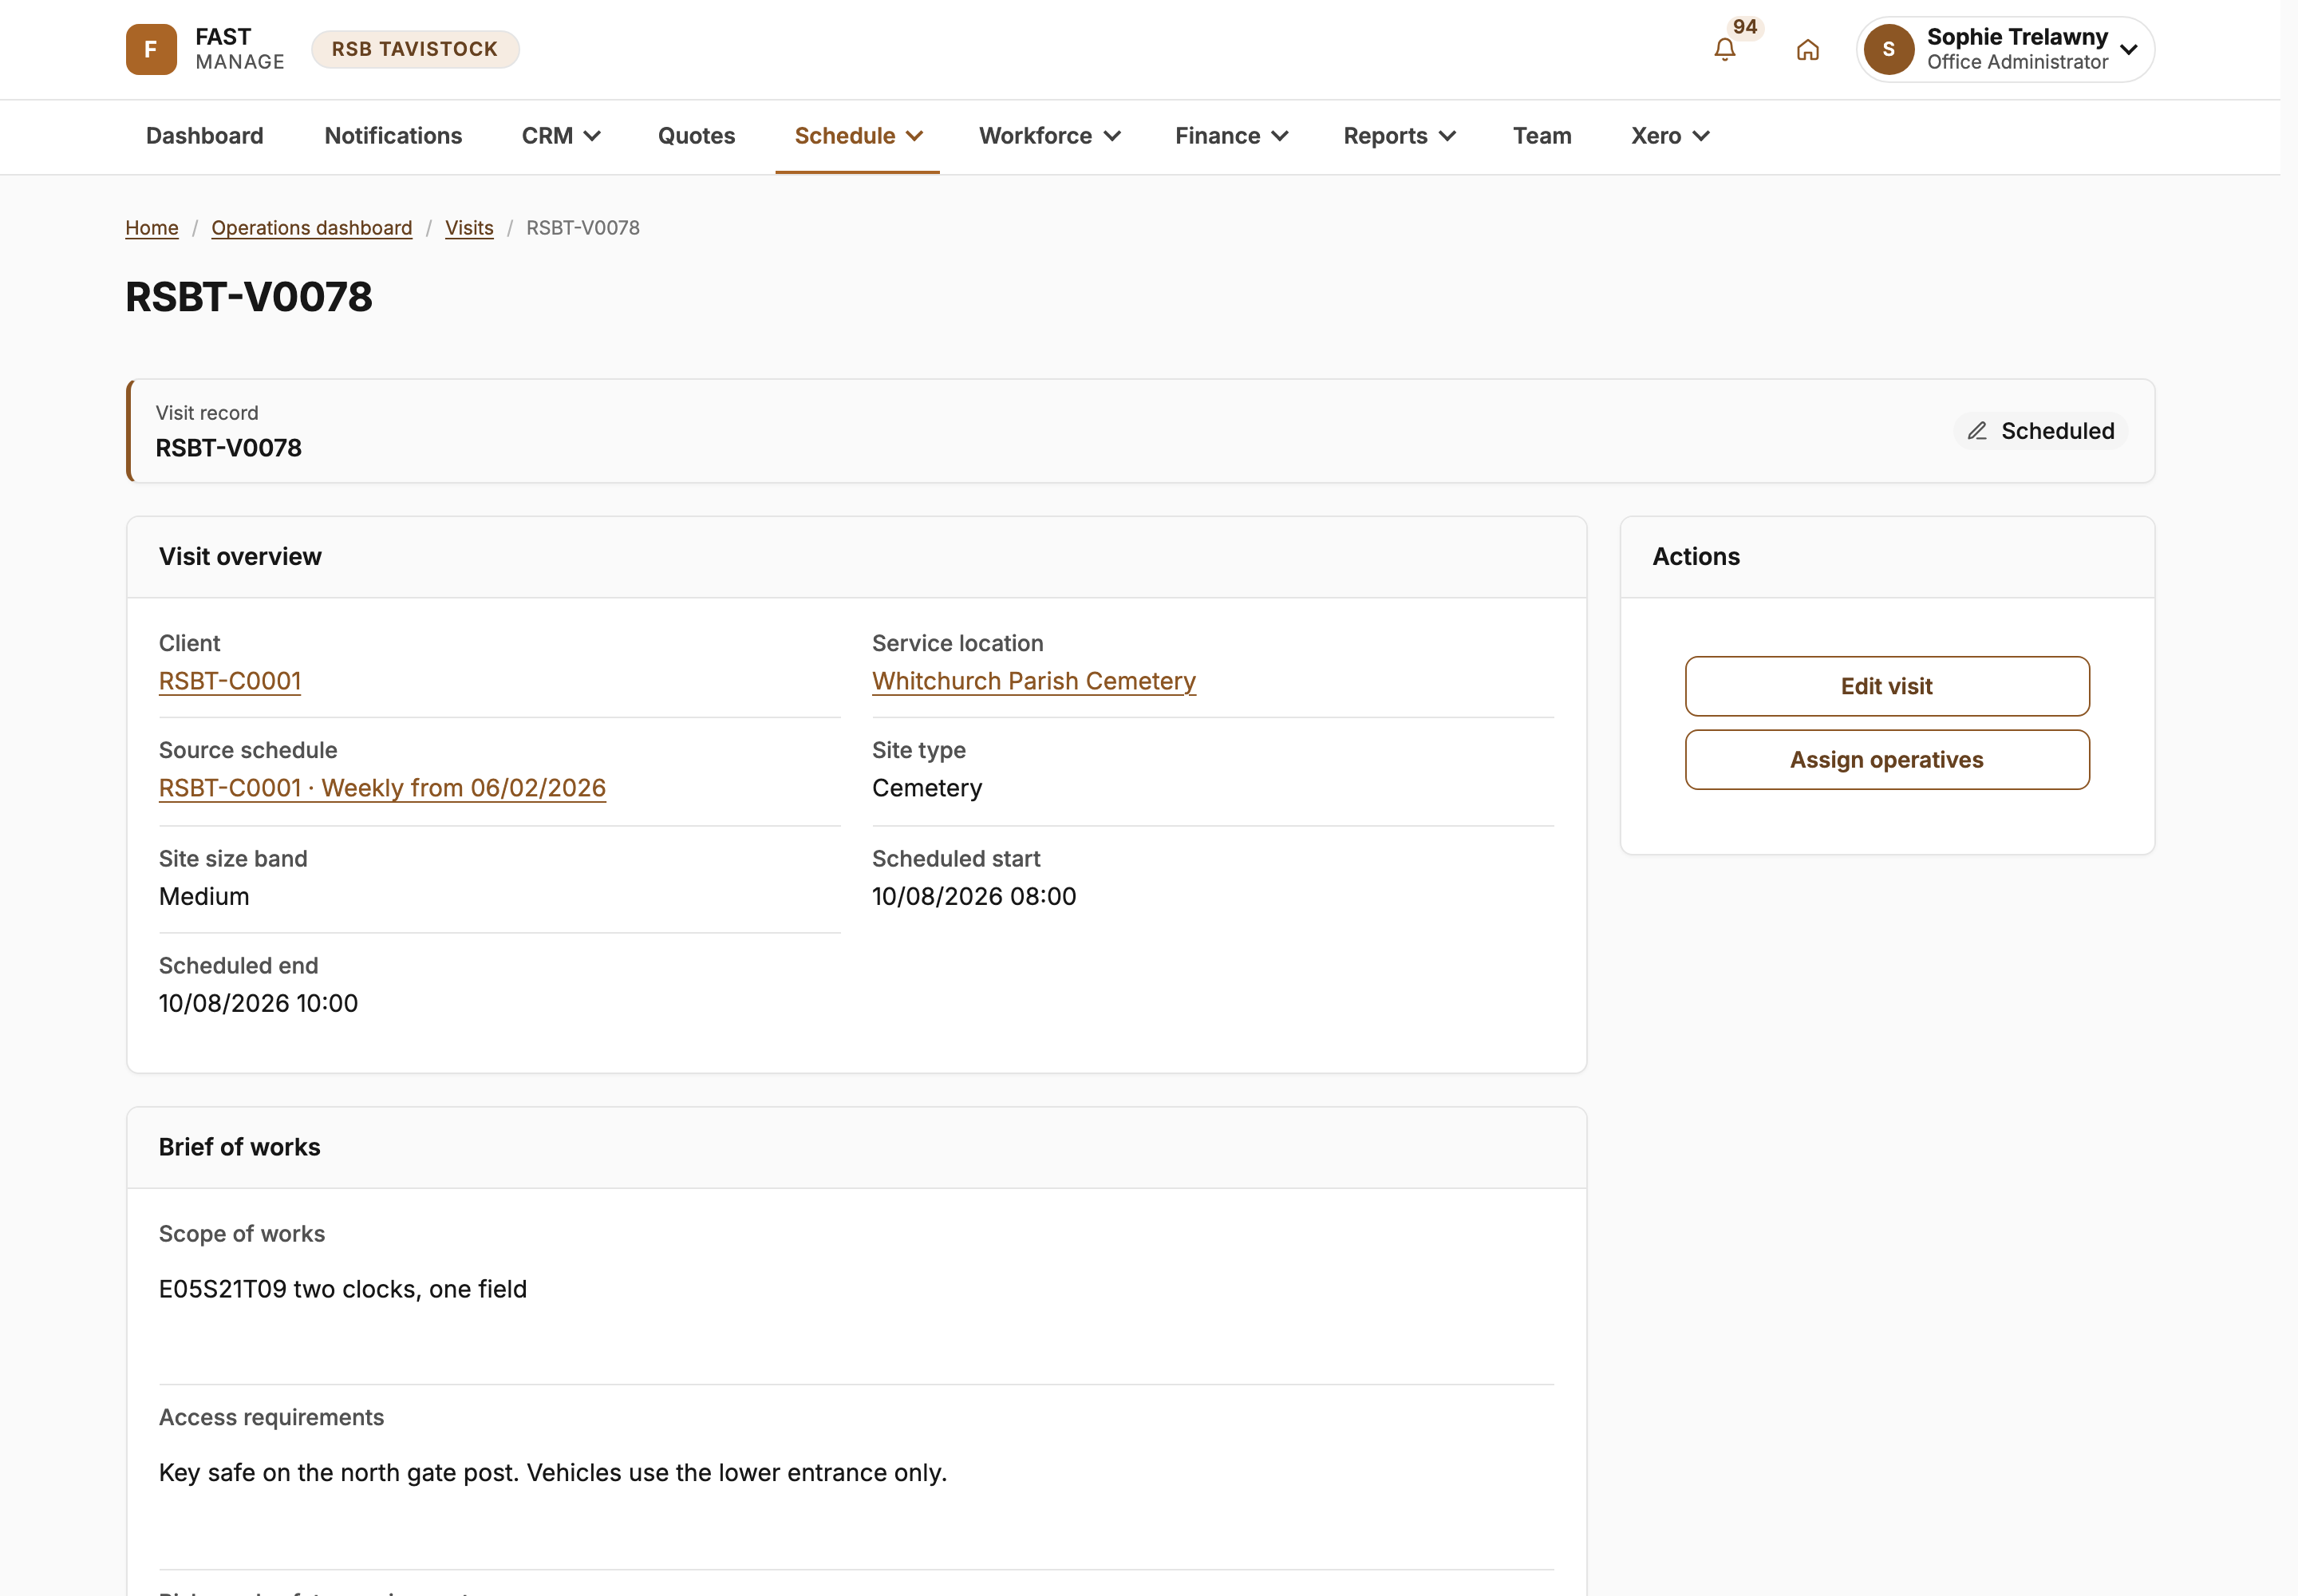Follow the Operations dashboard breadcrumb

(312, 228)
